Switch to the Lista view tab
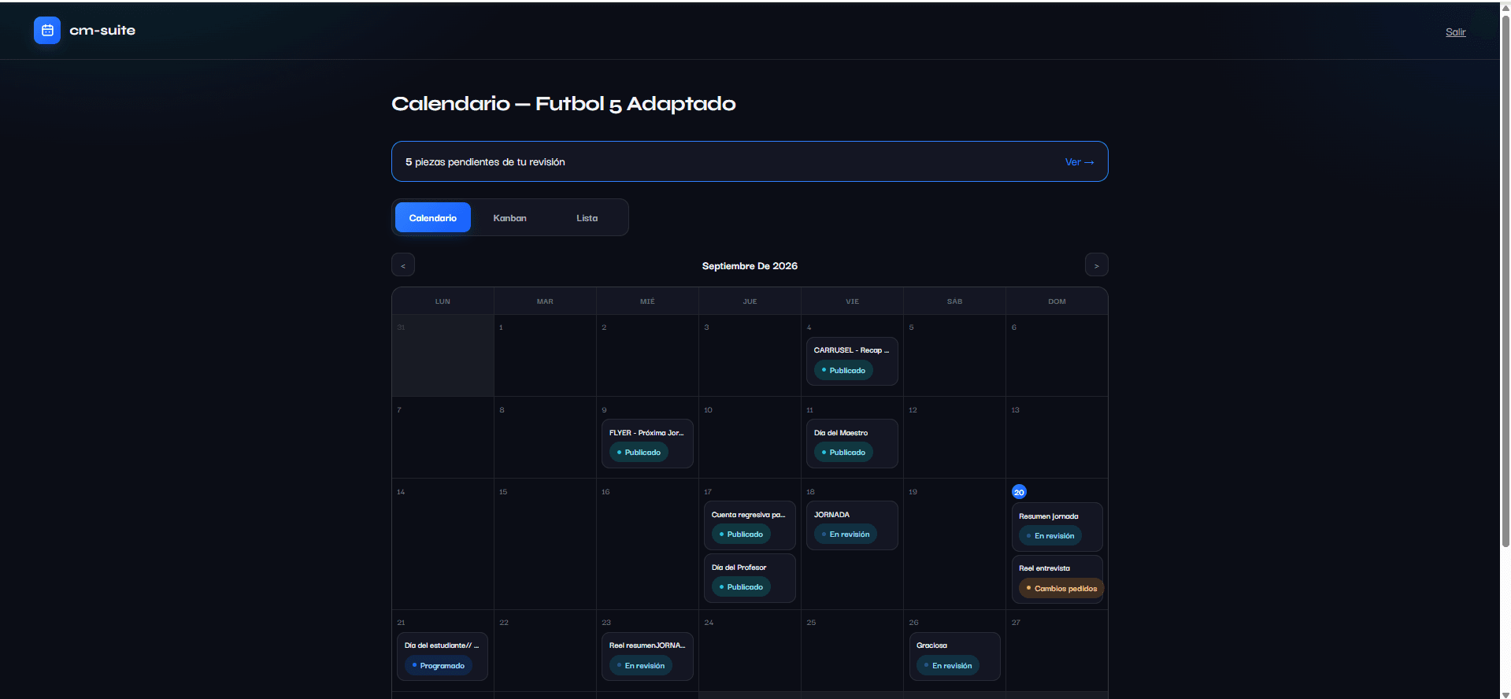Viewport: 1511px width, 699px height. (x=587, y=218)
